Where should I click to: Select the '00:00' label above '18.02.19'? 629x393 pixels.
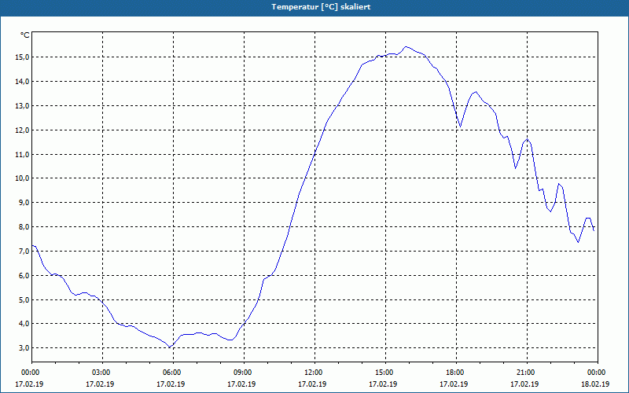[x=598, y=373]
